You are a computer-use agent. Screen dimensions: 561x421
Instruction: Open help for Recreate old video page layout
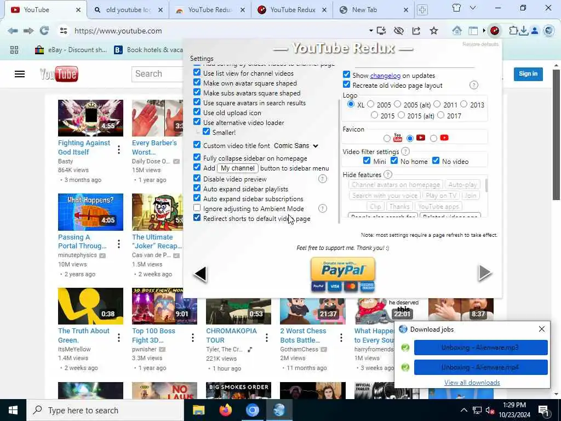click(x=473, y=85)
